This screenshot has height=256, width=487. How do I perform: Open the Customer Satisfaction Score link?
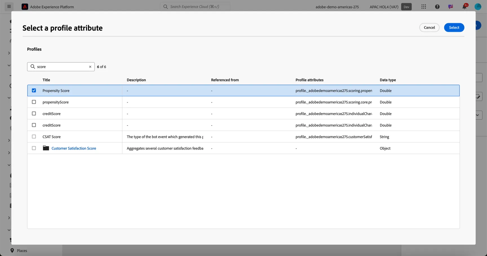coord(74,148)
